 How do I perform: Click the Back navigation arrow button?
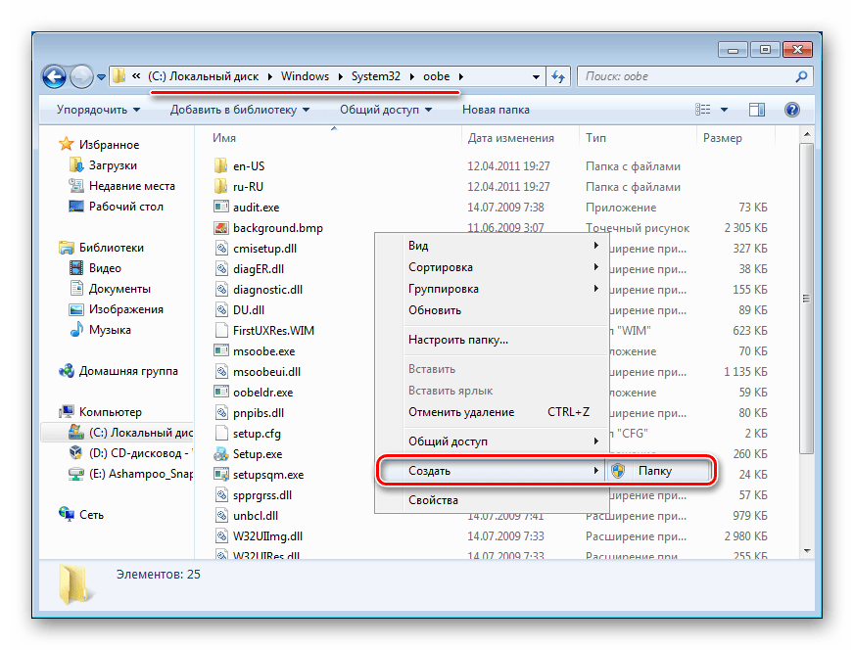click(x=55, y=76)
